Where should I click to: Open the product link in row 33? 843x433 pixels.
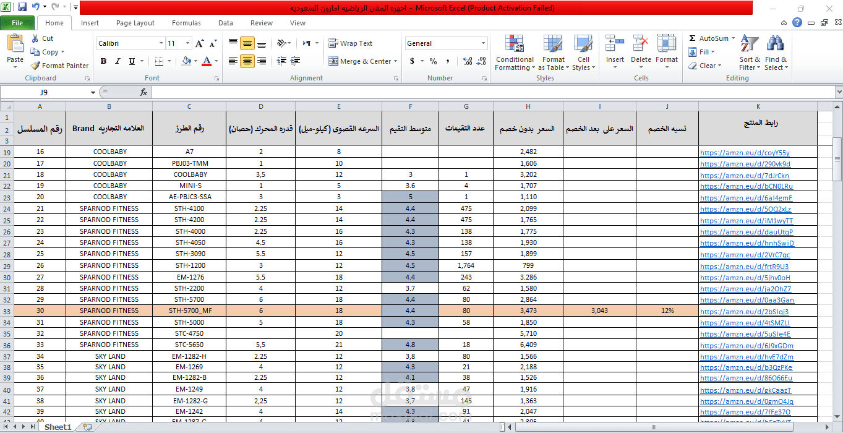pos(744,311)
